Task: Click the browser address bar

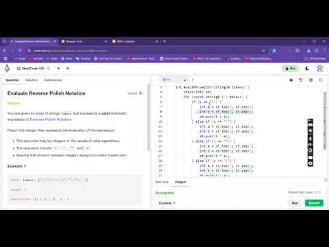Action: coord(146,51)
